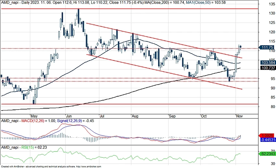276x168 pixels.
Task: Click the Jul label on time axis
Action: (102, 116)
